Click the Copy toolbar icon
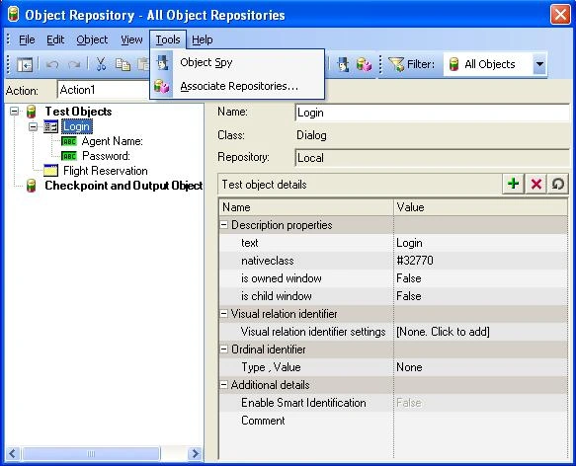This screenshot has height=466, width=576. tap(123, 64)
